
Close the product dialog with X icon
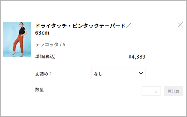pos(180,25)
